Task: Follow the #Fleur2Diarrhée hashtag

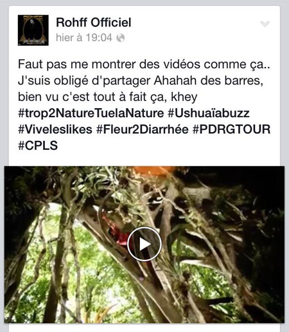Action: click(x=143, y=129)
